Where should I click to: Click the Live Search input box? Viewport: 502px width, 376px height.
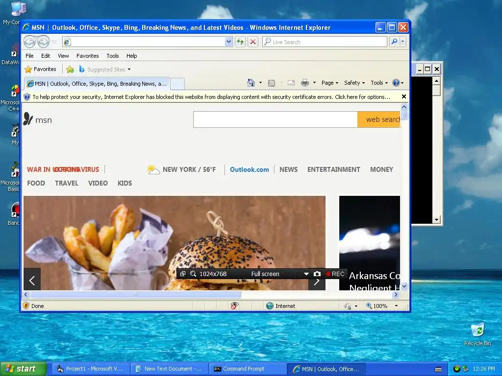[x=325, y=42]
